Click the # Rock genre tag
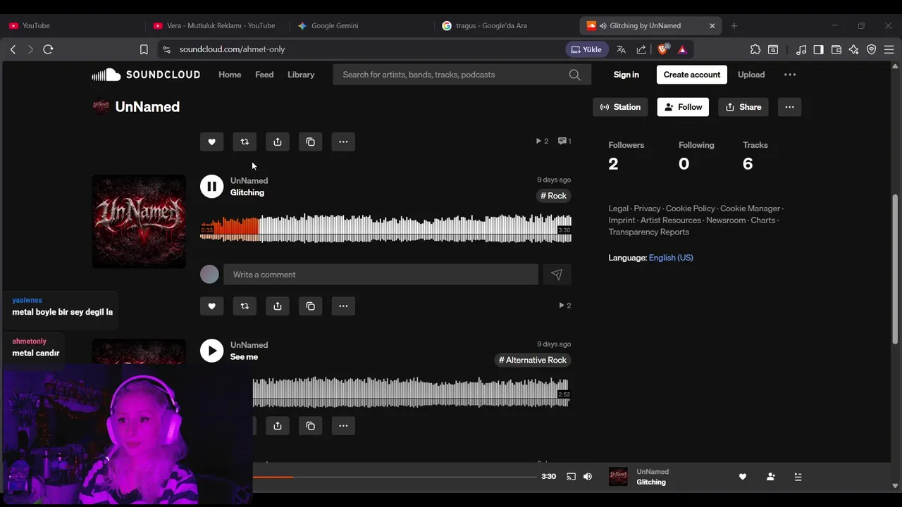Image resolution: width=902 pixels, height=507 pixels. click(553, 196)
